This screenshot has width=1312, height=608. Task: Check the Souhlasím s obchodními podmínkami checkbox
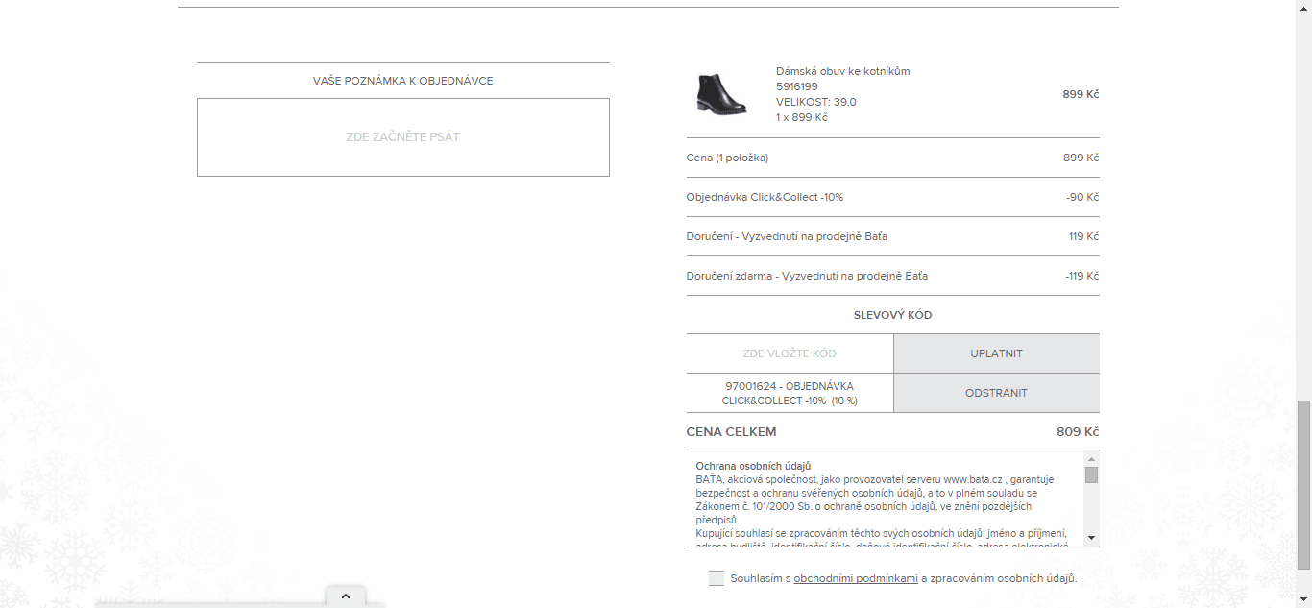point(717,578)
